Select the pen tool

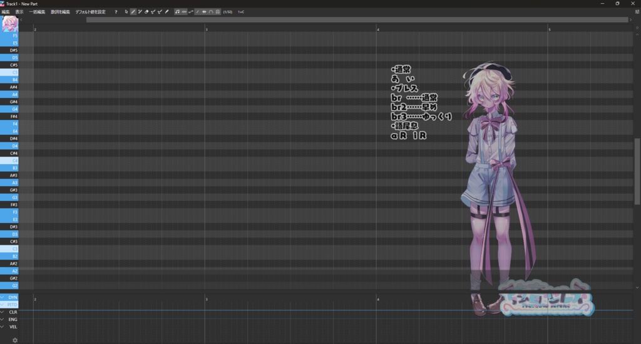point(133,12)
